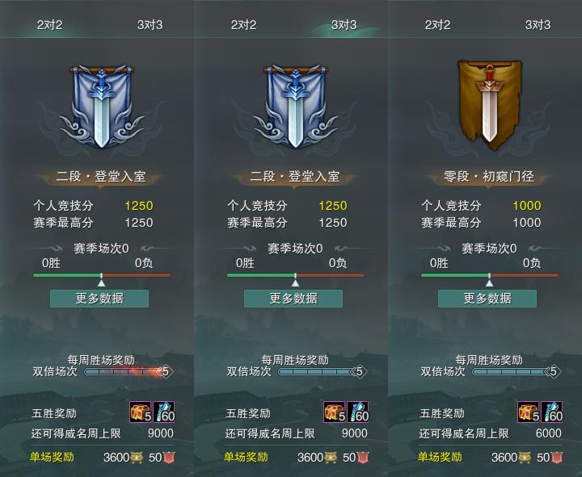Open 2对2 tab in right panel
This screenshot has width=582, height=477.
[x=437, y=25]
